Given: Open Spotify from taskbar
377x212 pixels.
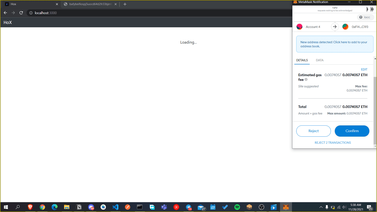Looking at the screenshot, I should tap(237, 207).
